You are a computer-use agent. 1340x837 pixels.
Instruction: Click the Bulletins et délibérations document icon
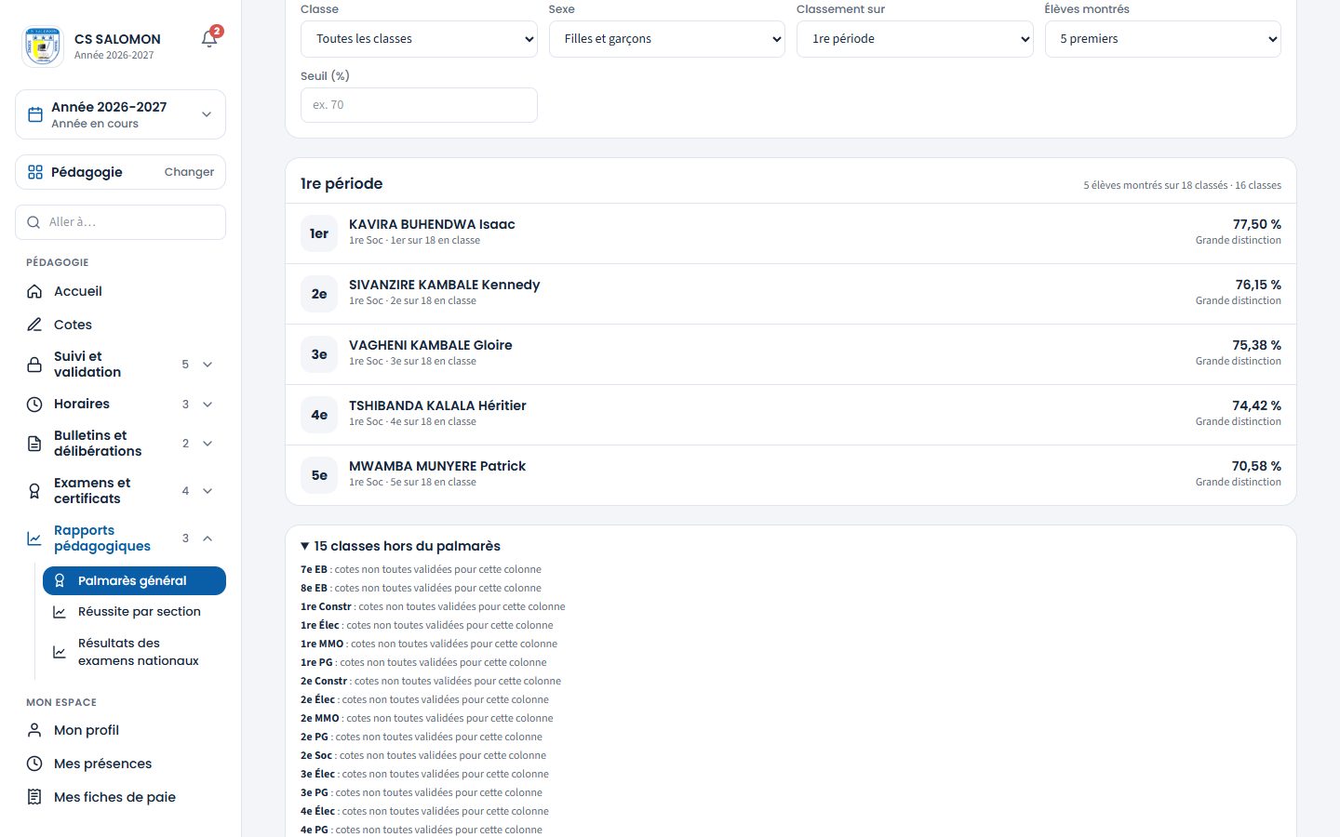[x=34, y=444]
